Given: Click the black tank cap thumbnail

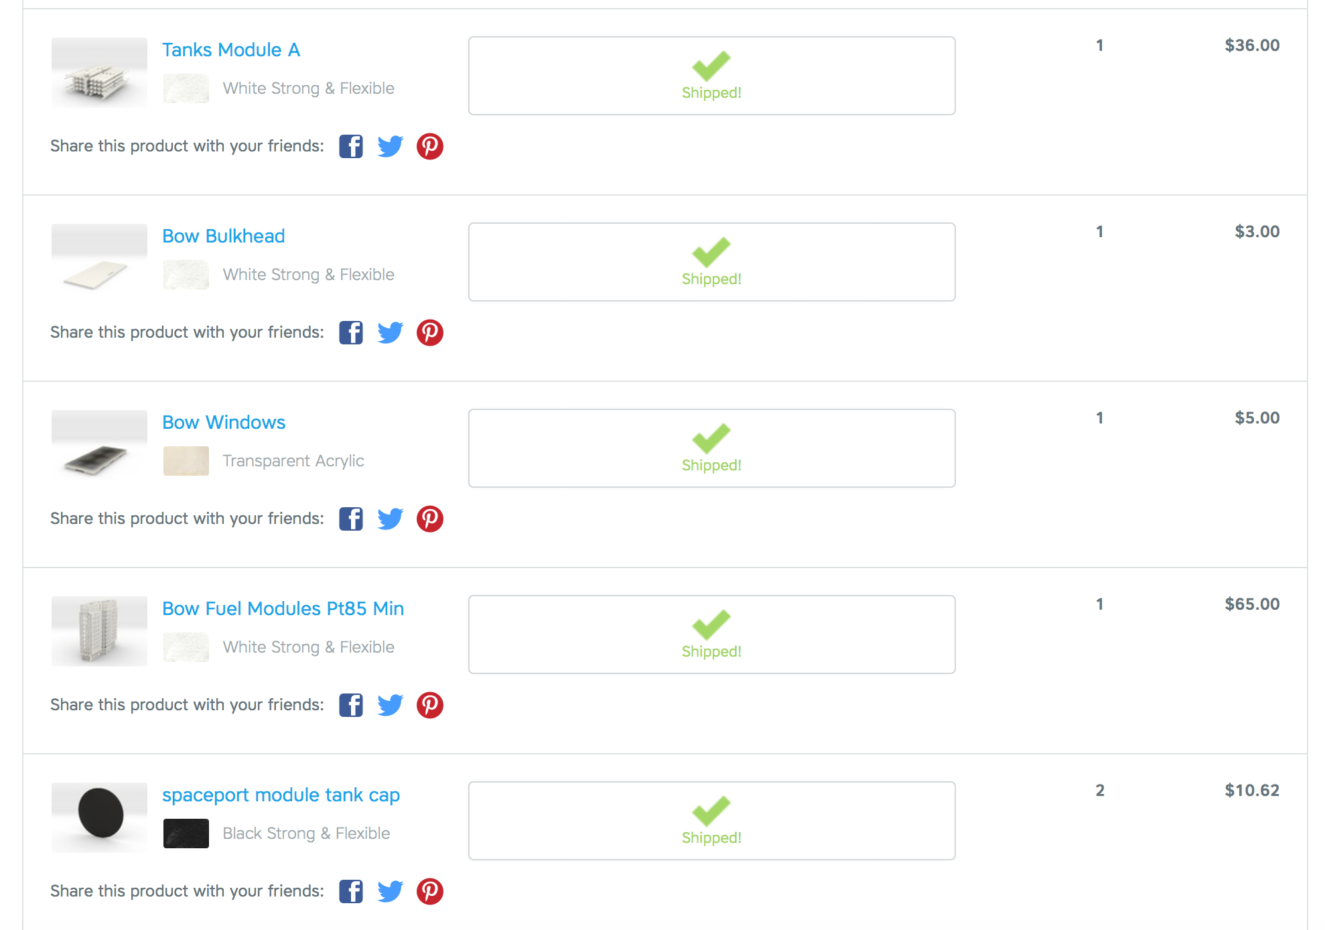Looking at the screenshot, I should [x=99, y=817].
